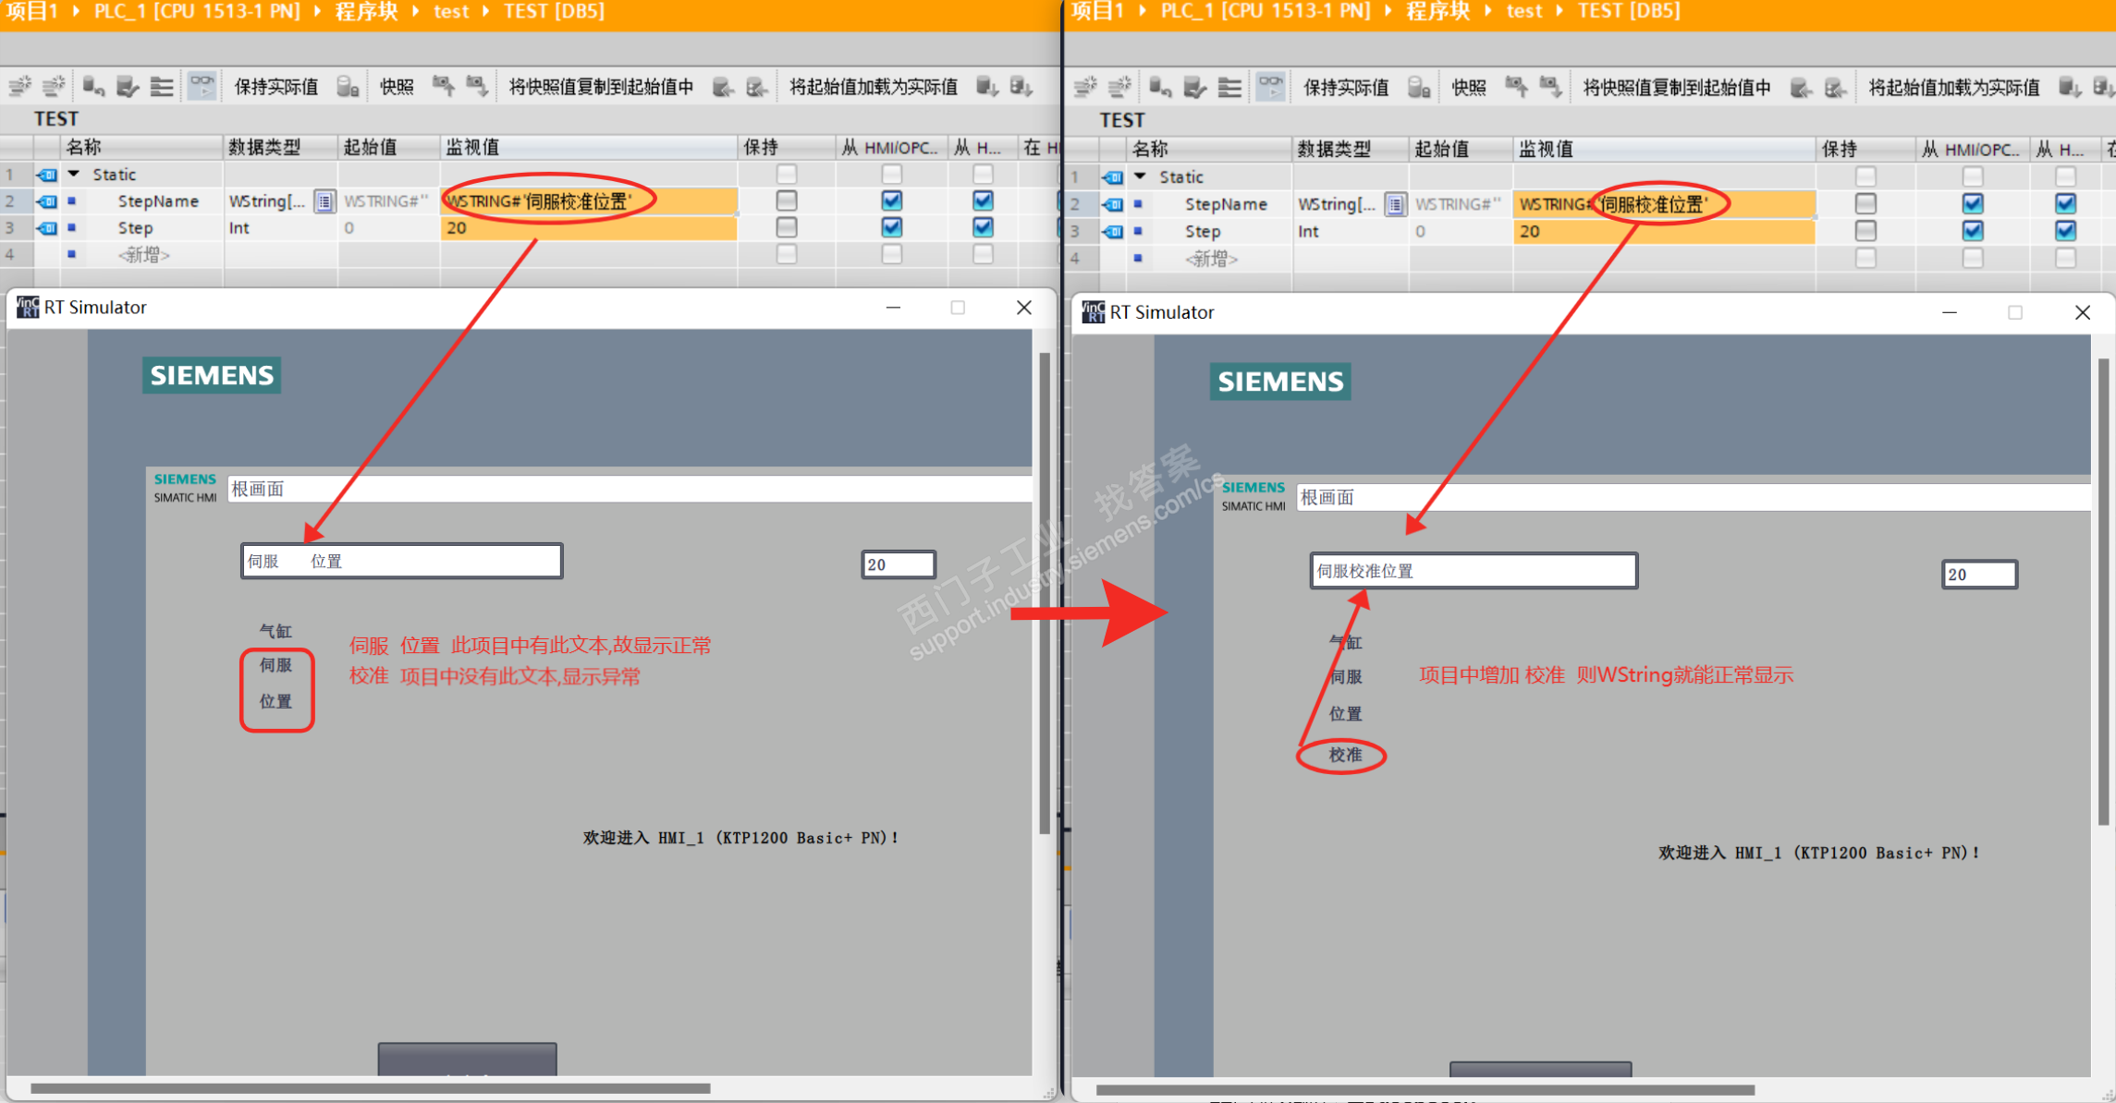Open the 程序块 breadcrumb in right header

point(1437,11)
